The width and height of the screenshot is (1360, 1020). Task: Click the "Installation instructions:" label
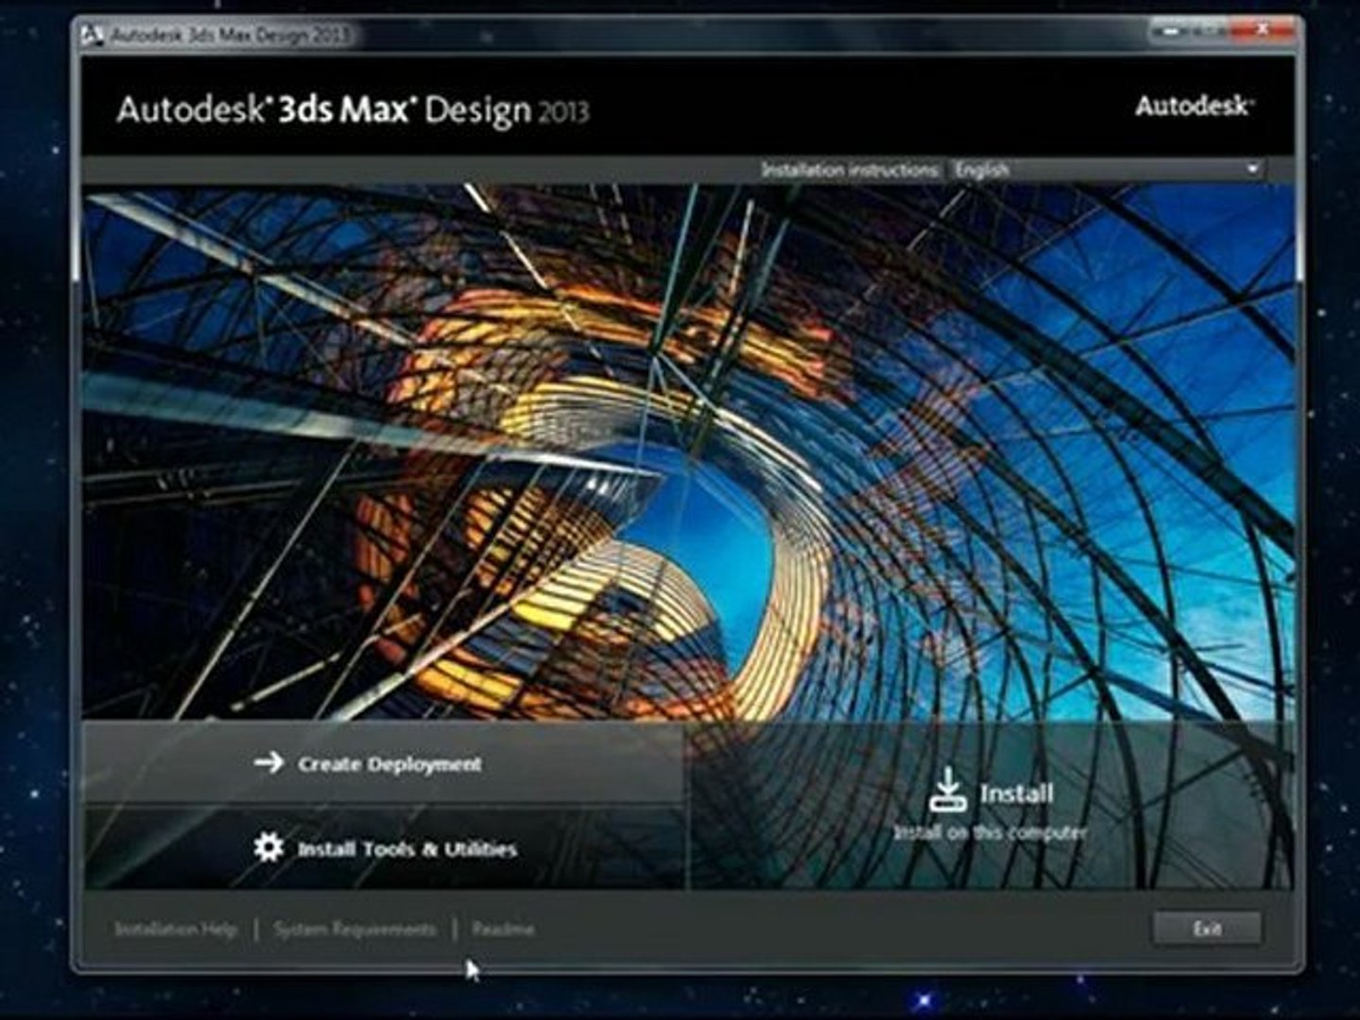tap(850, 170)
